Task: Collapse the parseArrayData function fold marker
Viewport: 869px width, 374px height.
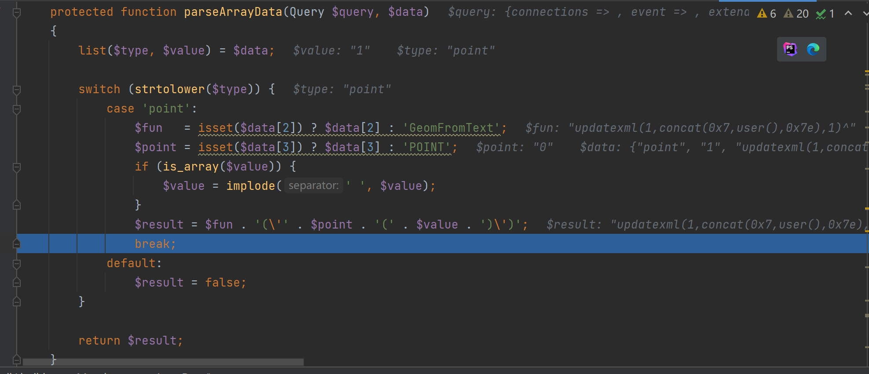Action: pyautogui.click(x=17, y=13)
